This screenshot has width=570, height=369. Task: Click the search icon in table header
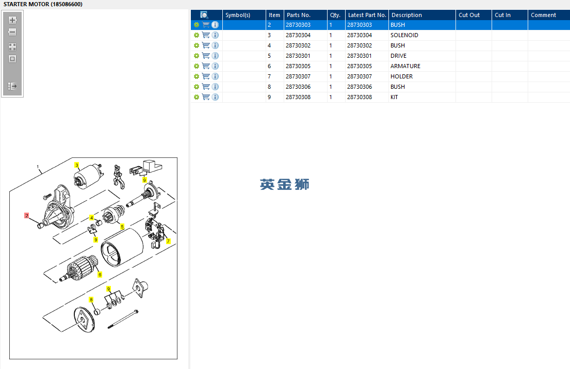point(204,15)
